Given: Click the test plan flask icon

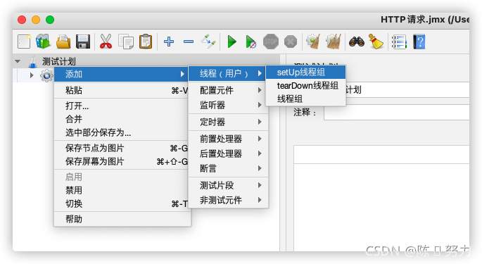Looking at the screenshot, I should [x=32, y=62].
